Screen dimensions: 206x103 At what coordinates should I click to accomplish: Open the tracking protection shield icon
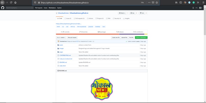(35, 3)
